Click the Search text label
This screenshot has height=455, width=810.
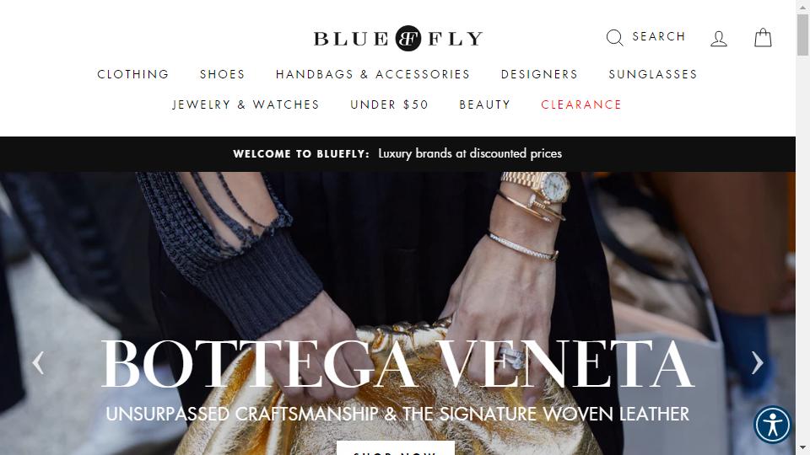click(659, 36)
